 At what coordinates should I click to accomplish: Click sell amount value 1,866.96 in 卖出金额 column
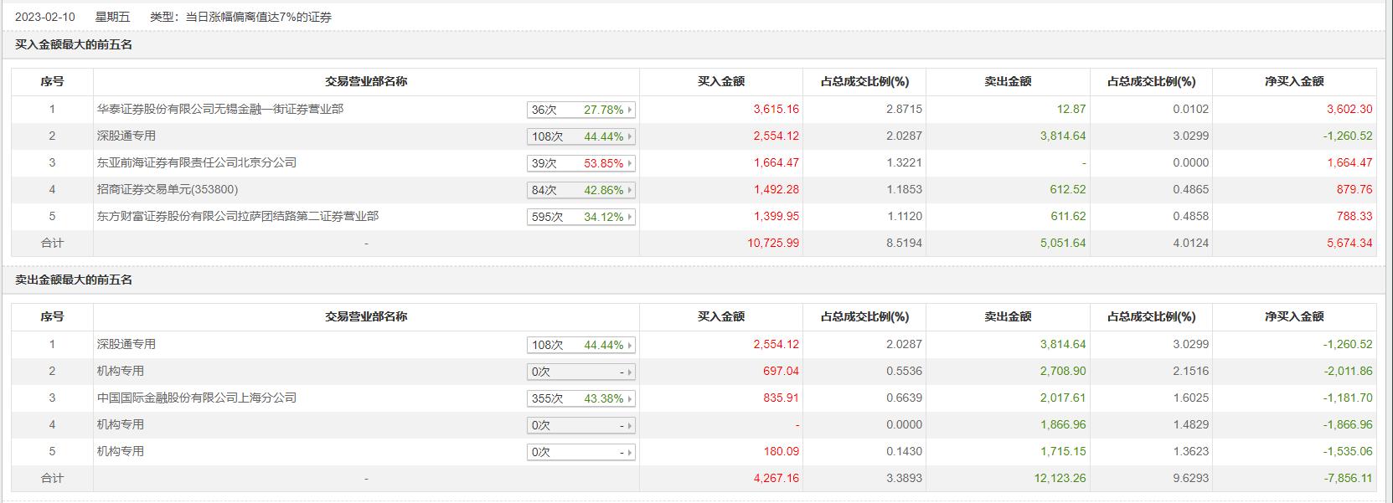(x=1063, y=424)
